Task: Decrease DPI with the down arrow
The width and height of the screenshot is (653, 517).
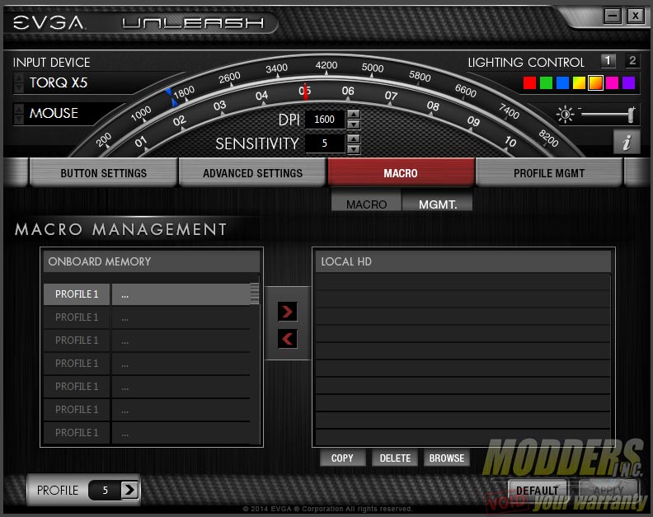Action: (354, 125)
